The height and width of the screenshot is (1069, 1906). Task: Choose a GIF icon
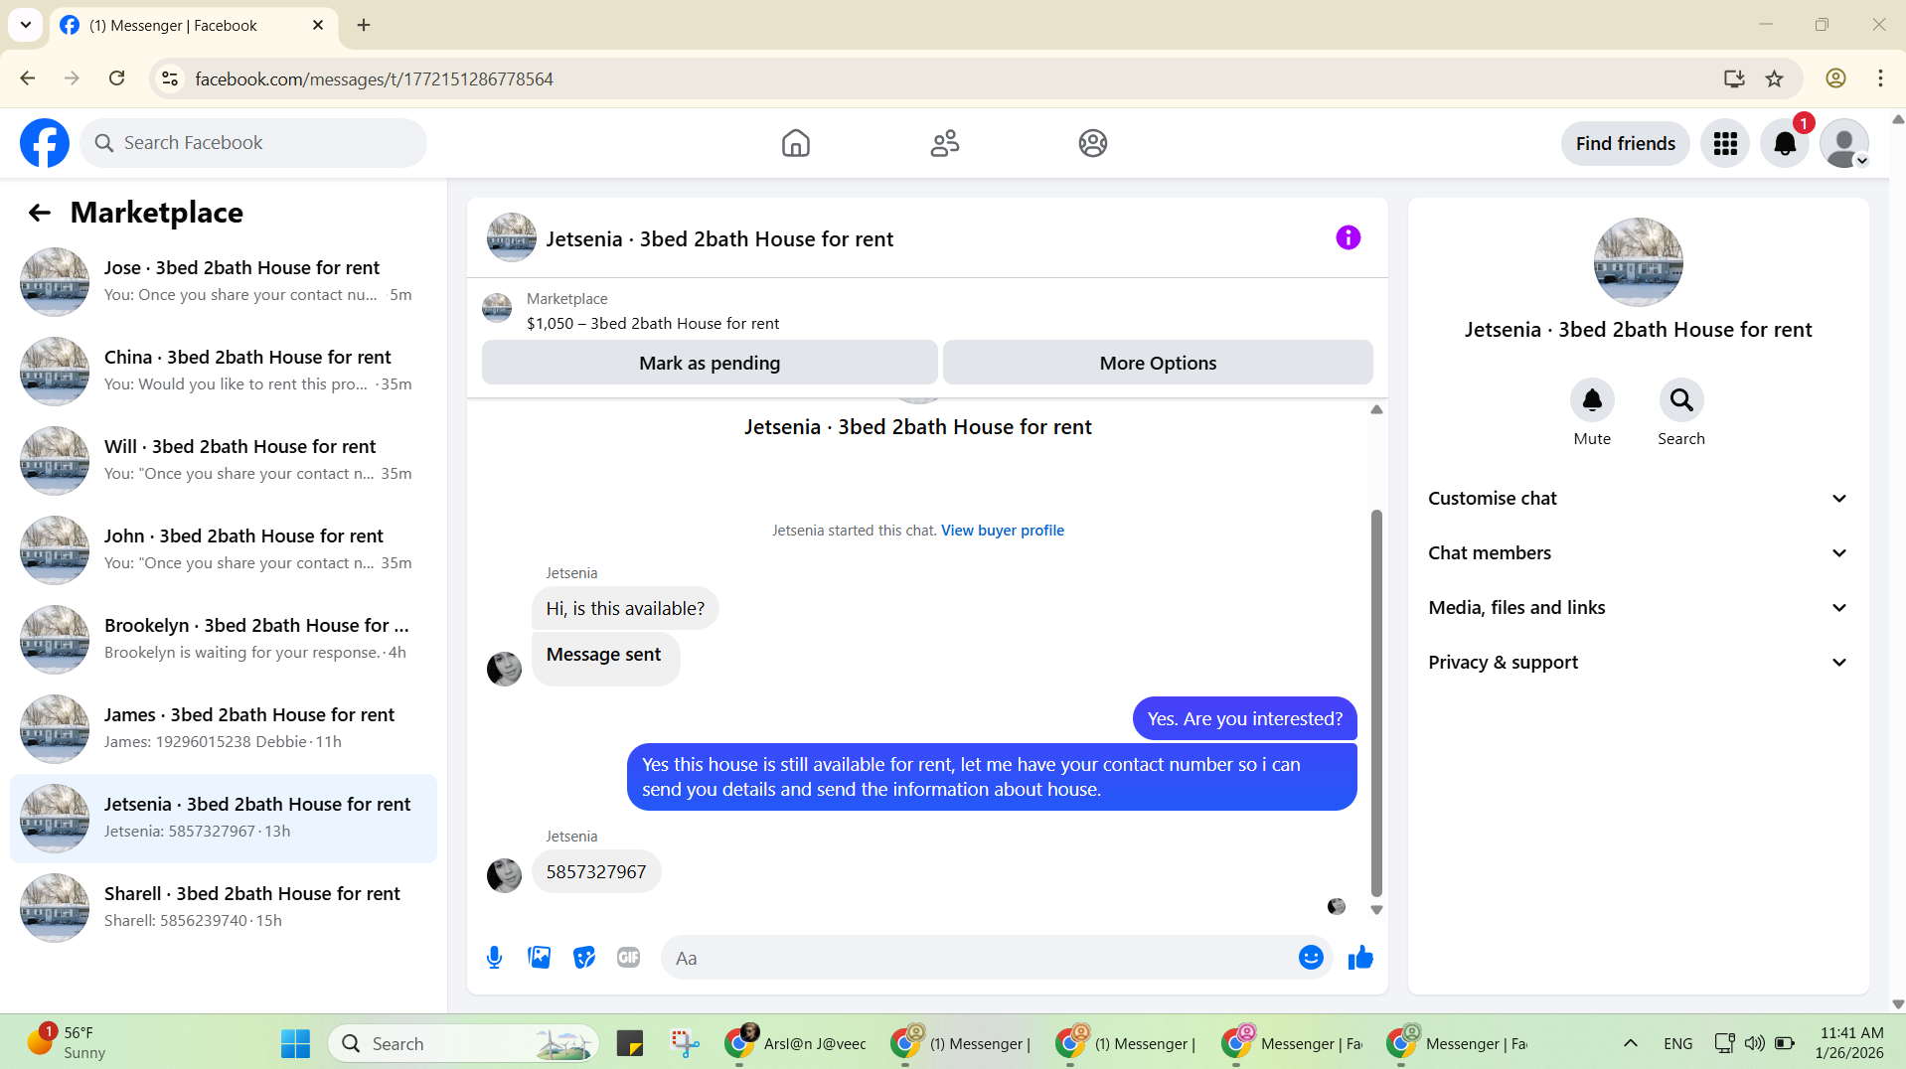point(628,958)
